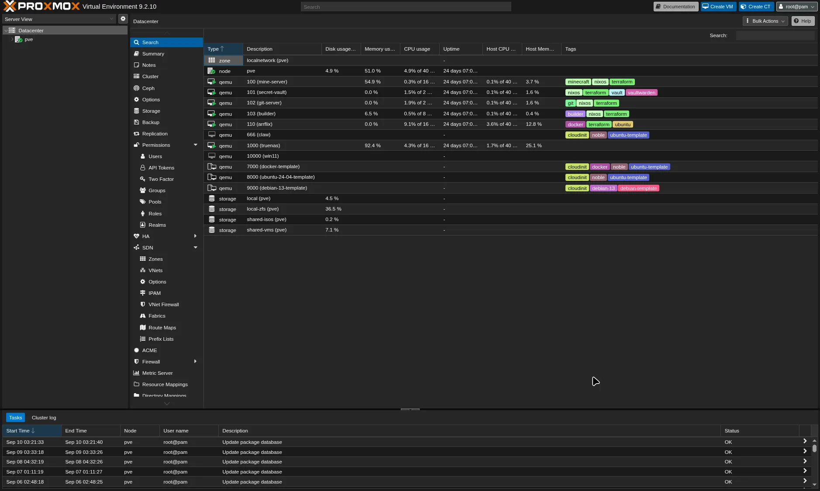This screenshot has width=820, height=491.
Task: Open the Prefix Lists menu item
Action: click(x=166, y=339)
